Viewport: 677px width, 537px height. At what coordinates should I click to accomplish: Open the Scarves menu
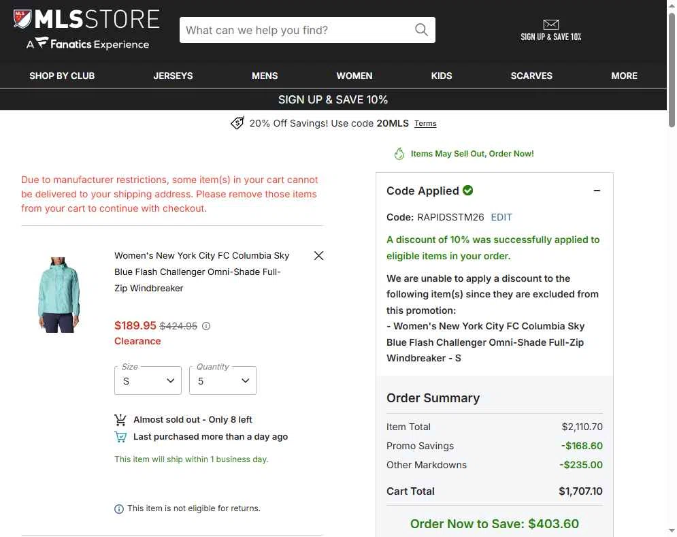(531, 76)
